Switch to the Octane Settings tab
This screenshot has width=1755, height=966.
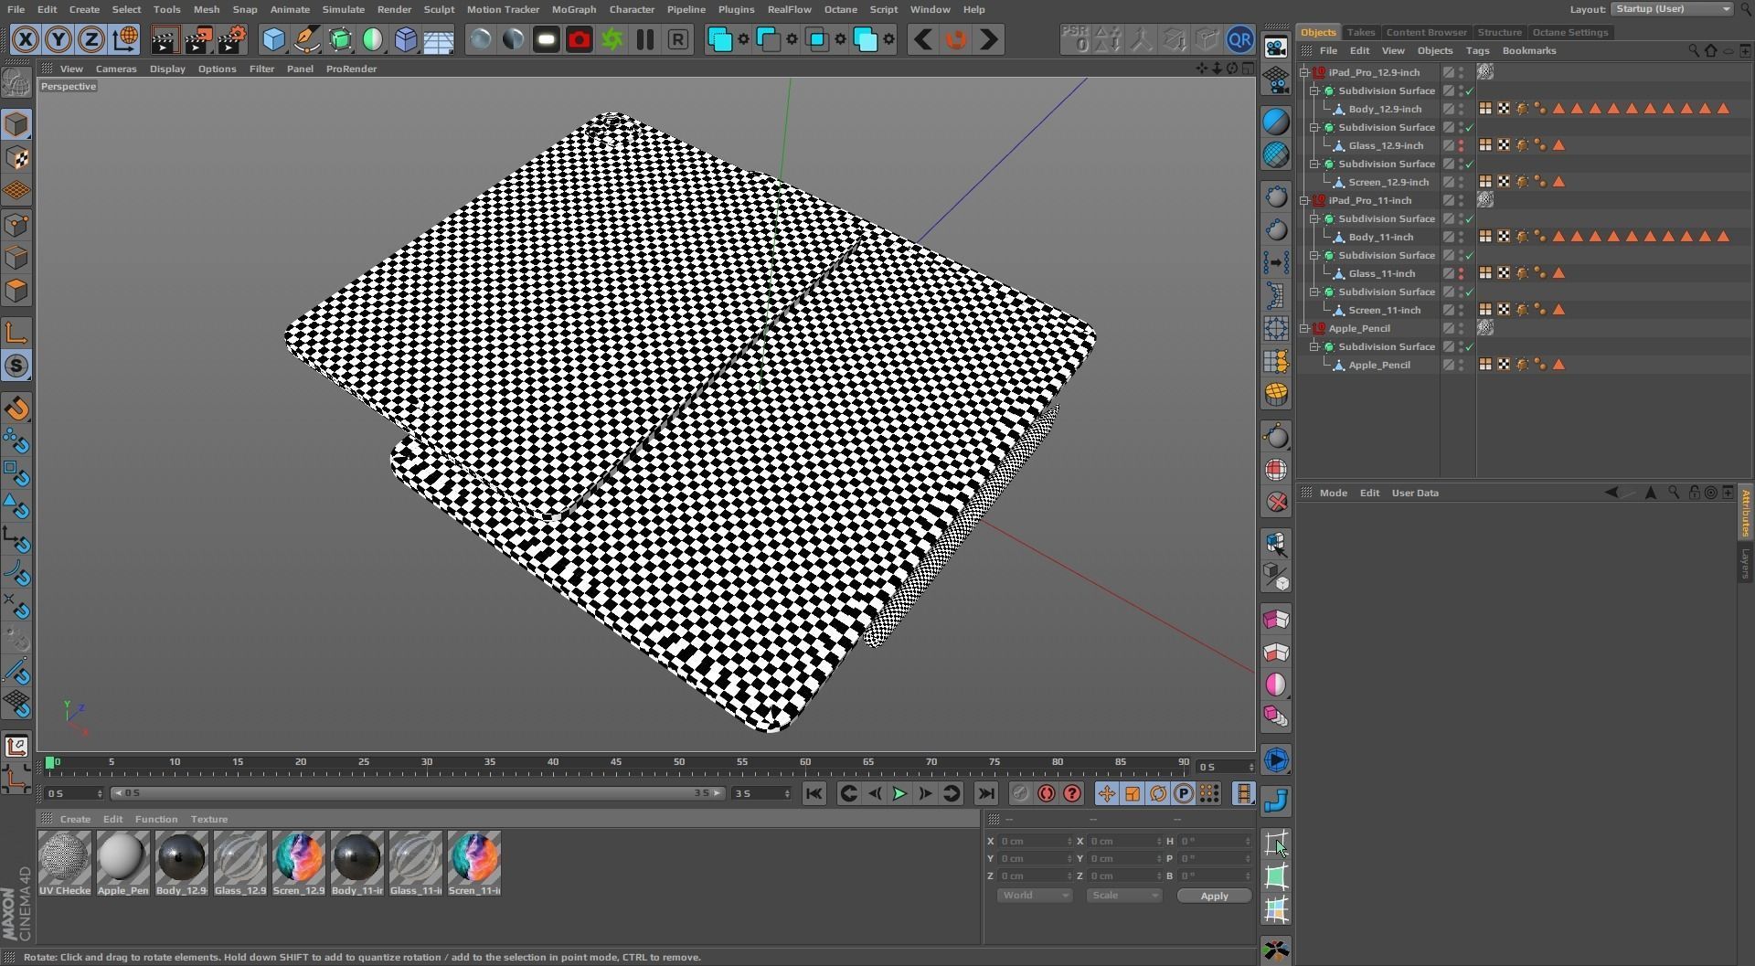1569,32
